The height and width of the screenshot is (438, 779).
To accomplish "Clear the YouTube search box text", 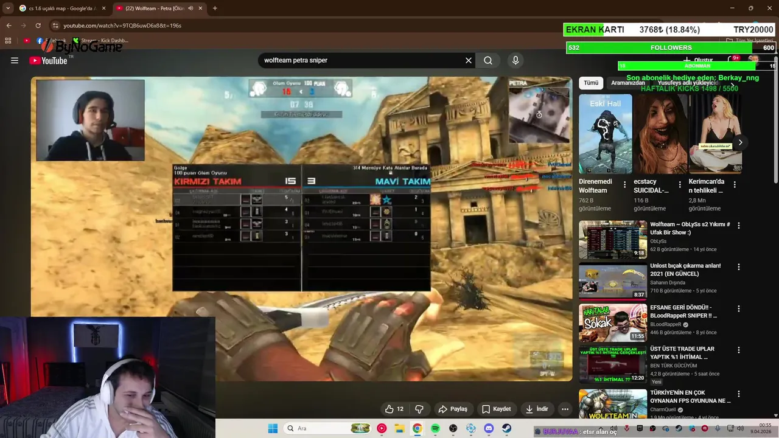I will (469, 60).
